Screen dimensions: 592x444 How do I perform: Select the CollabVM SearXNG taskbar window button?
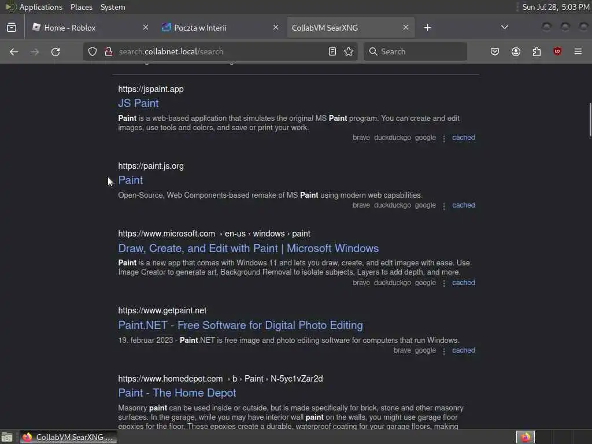point(68,437)
